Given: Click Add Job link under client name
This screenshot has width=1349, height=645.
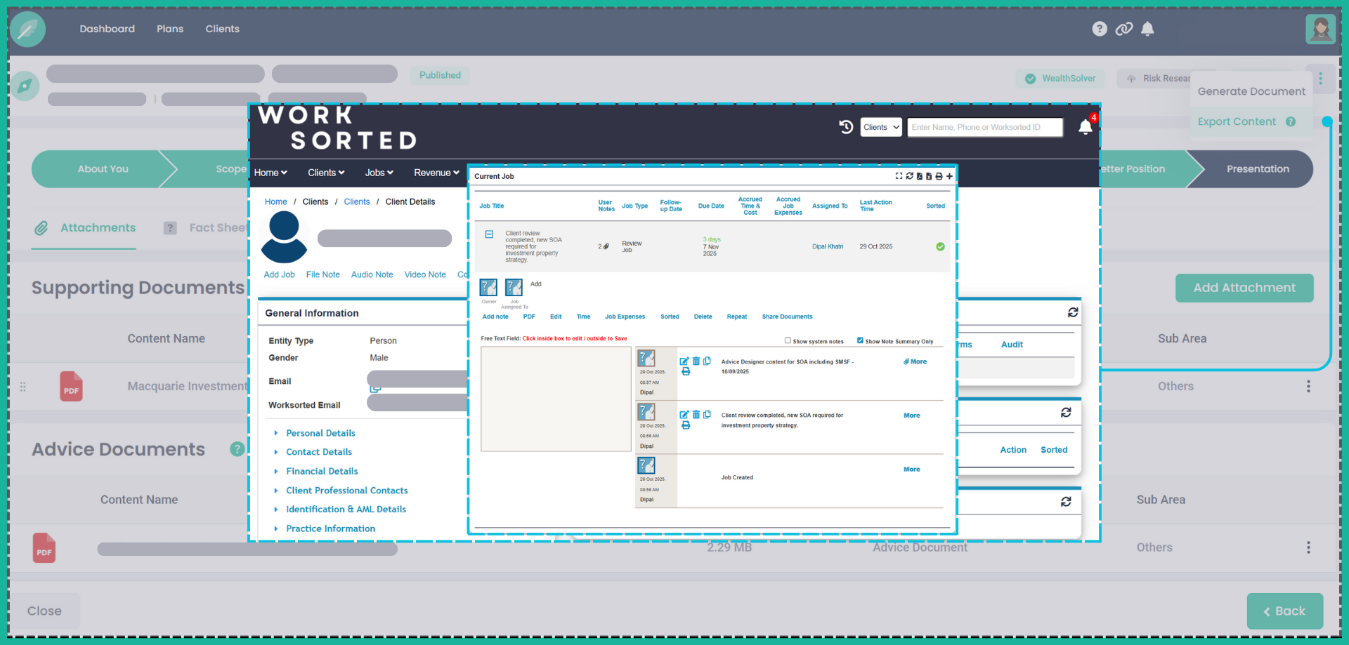Looking at the screenshot, I should click(279, 274).
